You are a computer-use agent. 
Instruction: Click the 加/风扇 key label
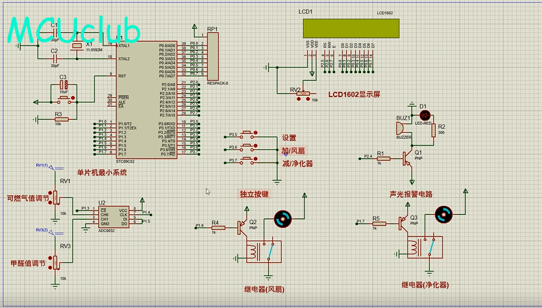tap(293, 151)
